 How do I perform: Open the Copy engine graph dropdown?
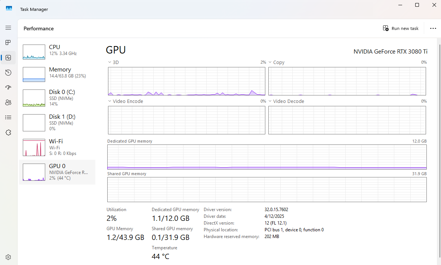(x=270, y=62)
